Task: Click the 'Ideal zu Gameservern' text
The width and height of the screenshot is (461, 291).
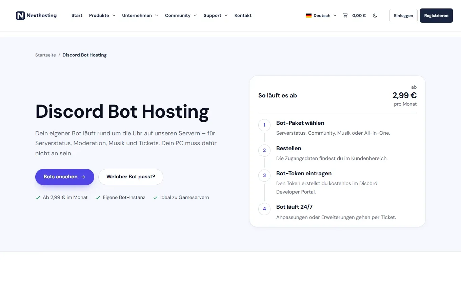Action: tap(185, 197)
